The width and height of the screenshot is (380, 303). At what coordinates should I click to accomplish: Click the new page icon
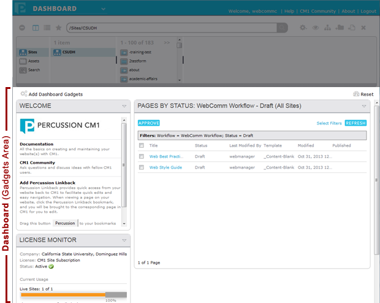point(351,28)
